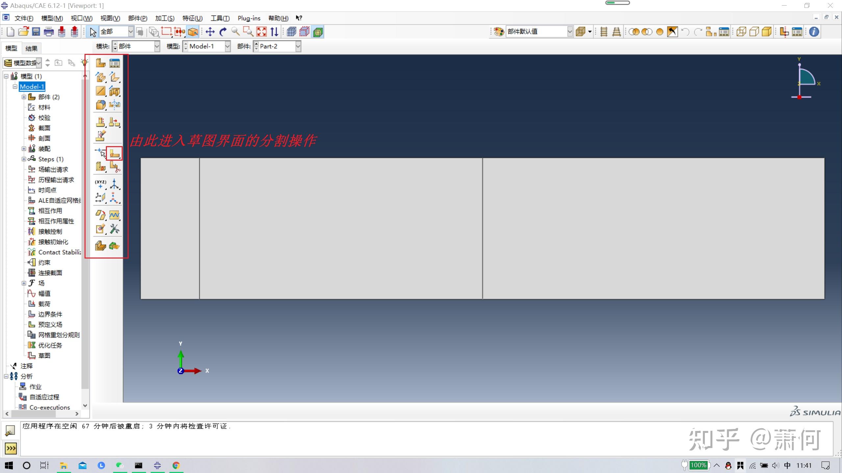
Task: Enable hidden line render style
Action: pos(754,32)
